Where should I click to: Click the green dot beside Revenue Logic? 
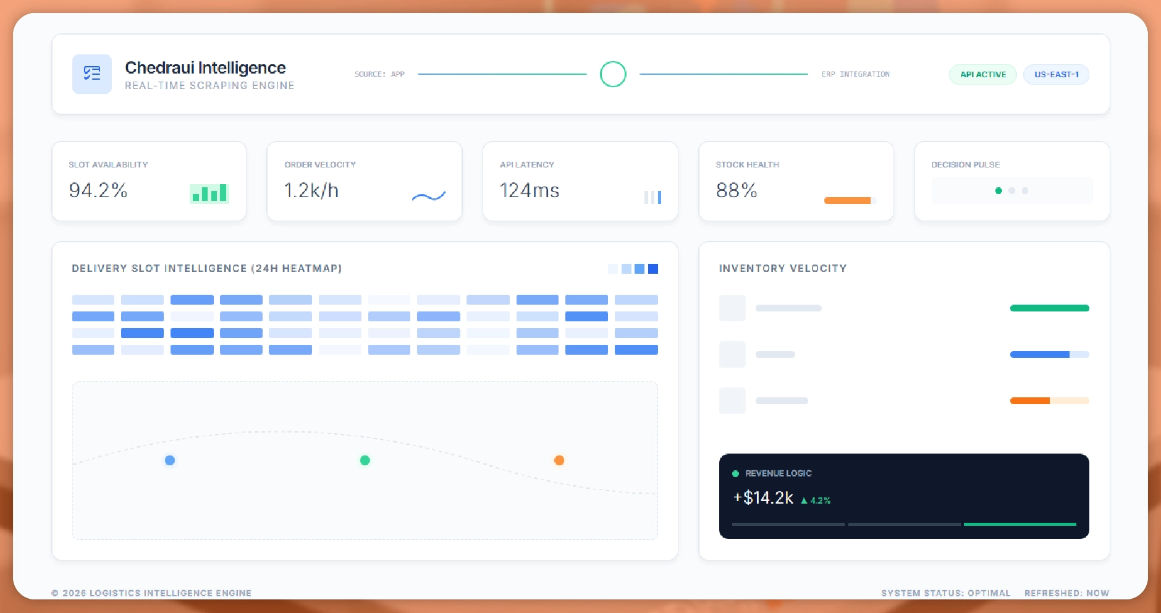735,474
